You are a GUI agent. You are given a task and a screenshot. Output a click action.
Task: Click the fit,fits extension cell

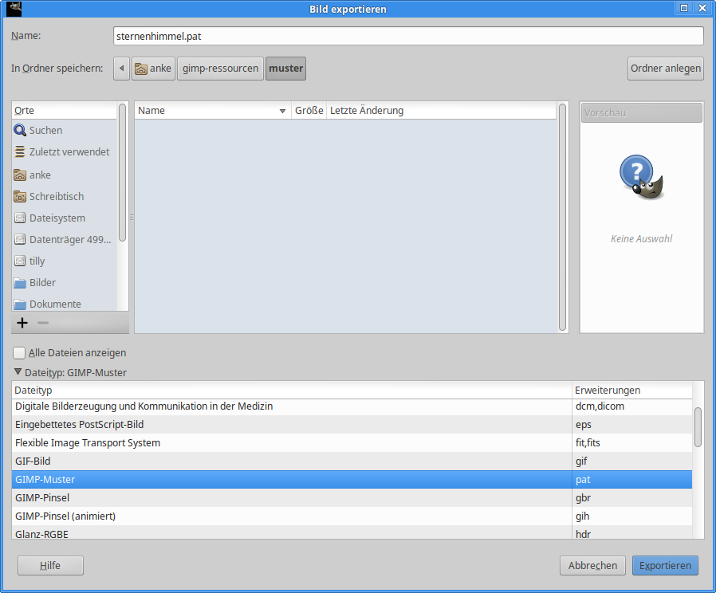(x=632, y=443)
